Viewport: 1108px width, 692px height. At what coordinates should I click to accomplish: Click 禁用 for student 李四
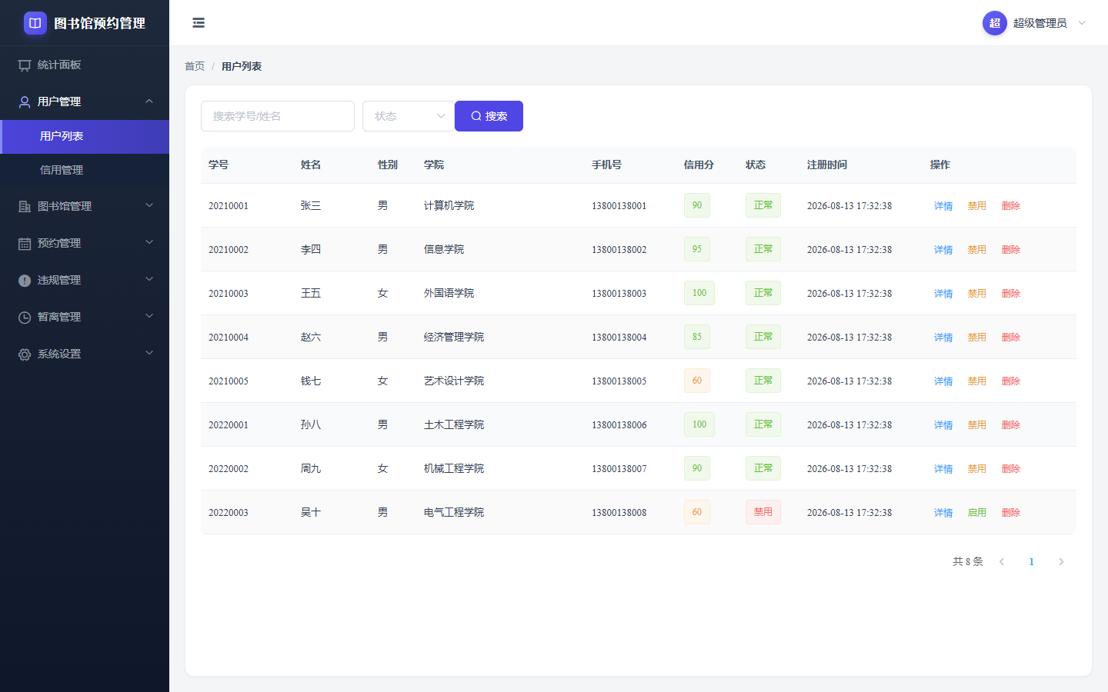[977, 250]
